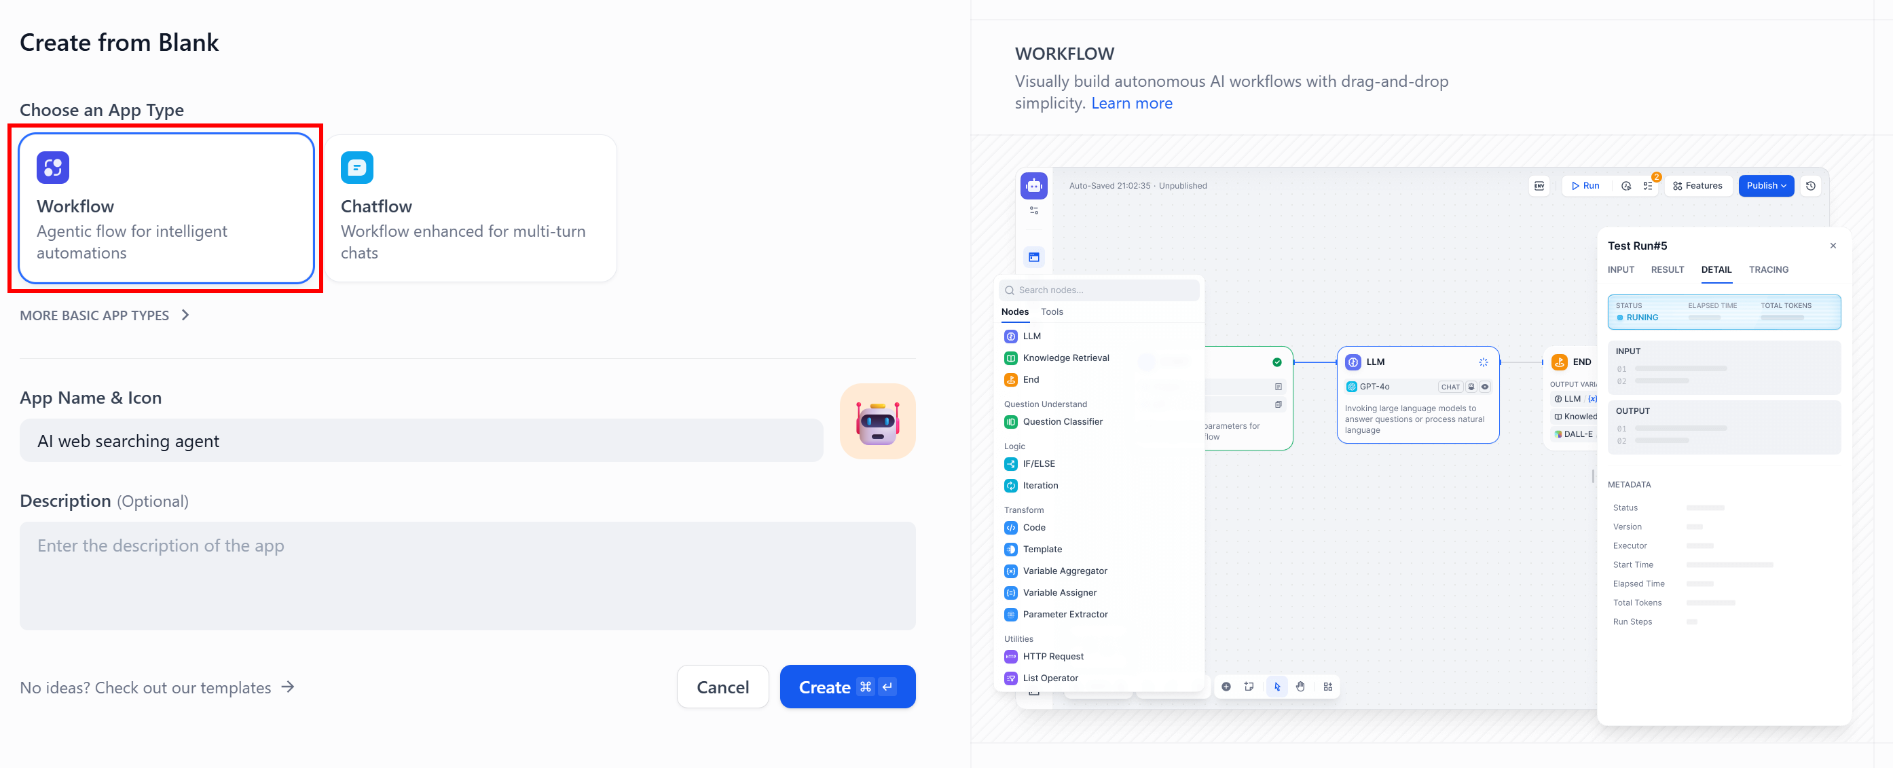Click the Run button in the preview
The height and width of the screenshot is (768, 1893).
(1585, 186)
